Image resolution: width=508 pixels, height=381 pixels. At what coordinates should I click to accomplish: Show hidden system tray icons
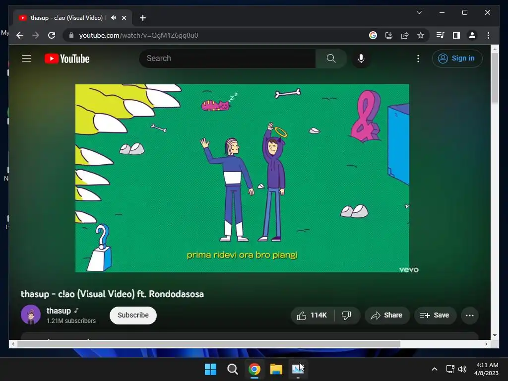435,369
